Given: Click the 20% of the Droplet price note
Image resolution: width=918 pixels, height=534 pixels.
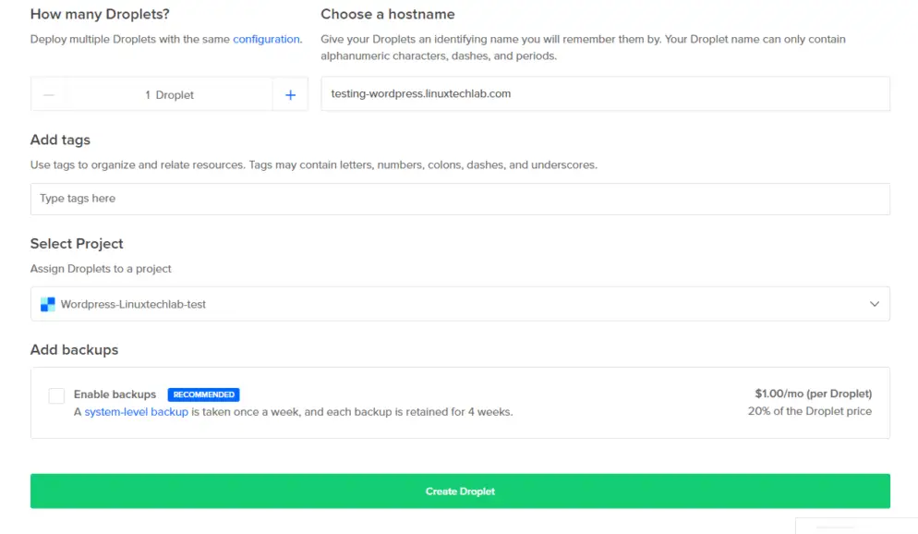Looking at the screenshot, I should point(809,411).
